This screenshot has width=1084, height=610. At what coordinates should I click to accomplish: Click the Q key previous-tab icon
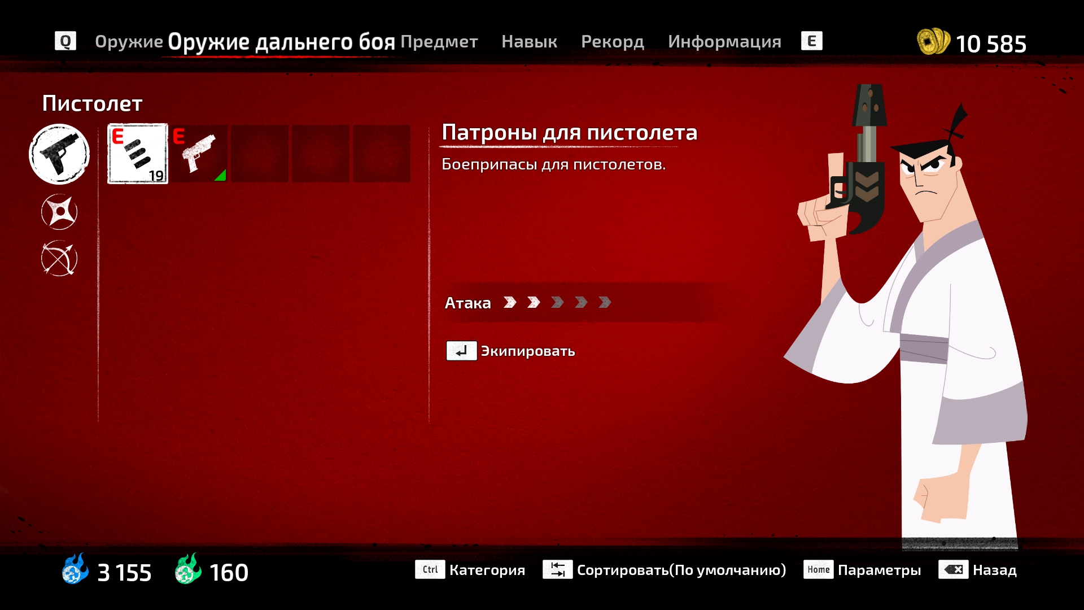click(65, 41)
